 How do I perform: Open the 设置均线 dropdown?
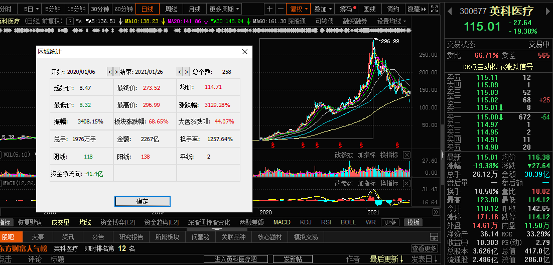(391, 21)
